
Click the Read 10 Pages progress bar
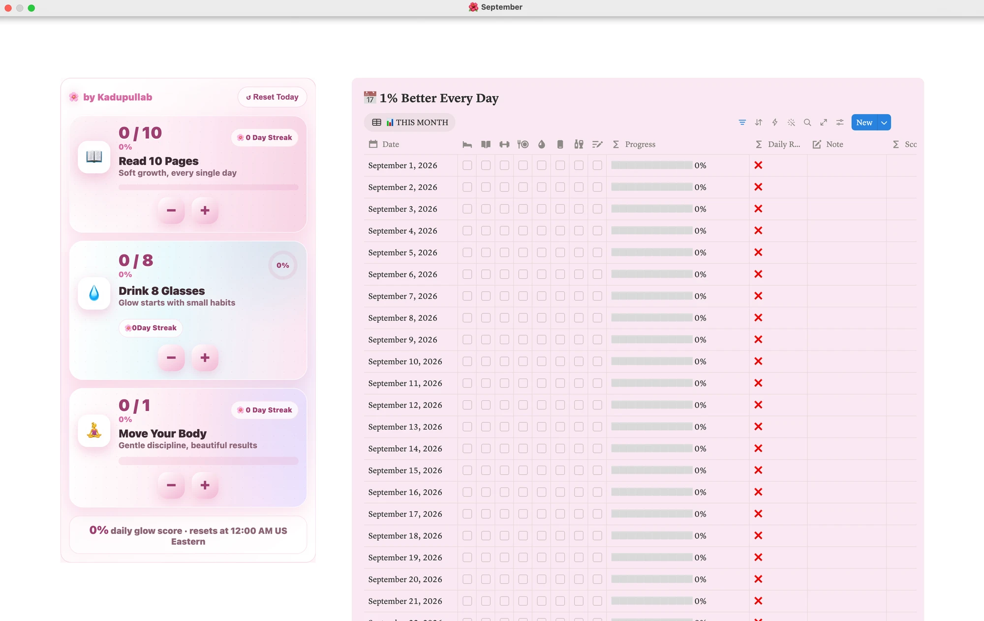[x=209, y=187]
